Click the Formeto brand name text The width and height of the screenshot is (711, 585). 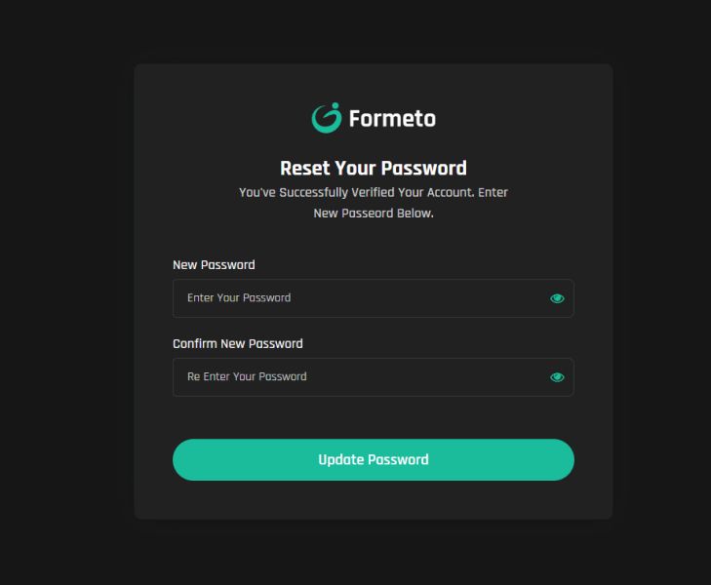pyautogui.click(x=392, y=119)
